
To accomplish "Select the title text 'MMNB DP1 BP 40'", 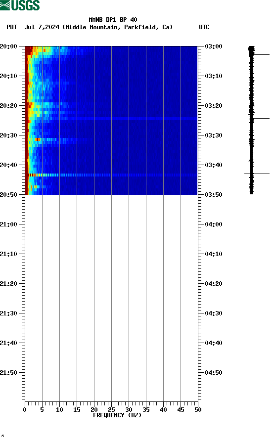I will click(x=113, y=20).
